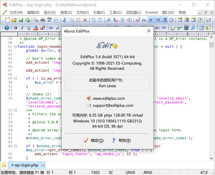Delete selection with the red X icon
Image resolution: width=215 pixels, height=175 pixels.
(x=85, y=20)
